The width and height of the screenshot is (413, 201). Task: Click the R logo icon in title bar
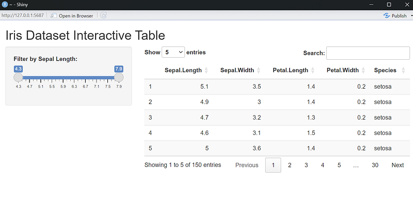(x=5, y=5)
